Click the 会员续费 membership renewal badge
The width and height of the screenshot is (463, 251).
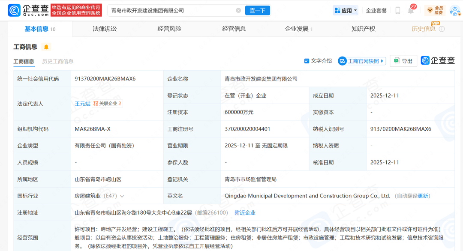(435, 10)
